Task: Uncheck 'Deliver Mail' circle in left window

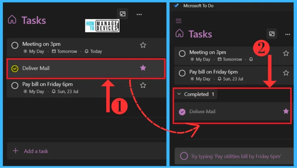Action: click(x=15, y=68)
